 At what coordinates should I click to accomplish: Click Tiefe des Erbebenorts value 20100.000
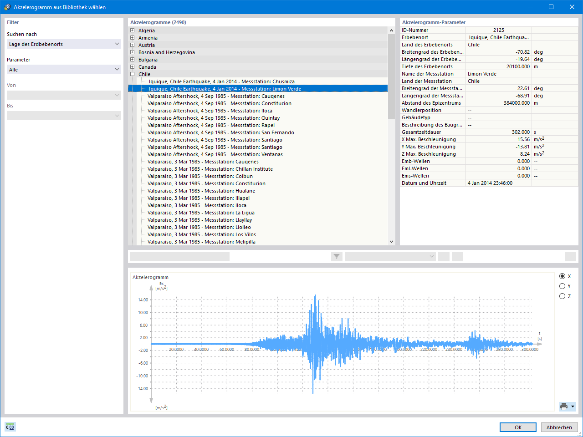pos(498,66)
